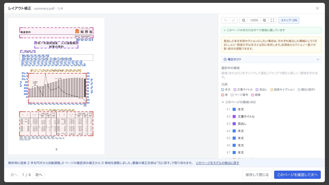Click the 前へ page button
This screenshot has height=185, width=329.
pos(14,175)
